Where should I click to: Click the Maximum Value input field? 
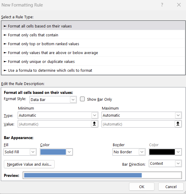point(138,124)
